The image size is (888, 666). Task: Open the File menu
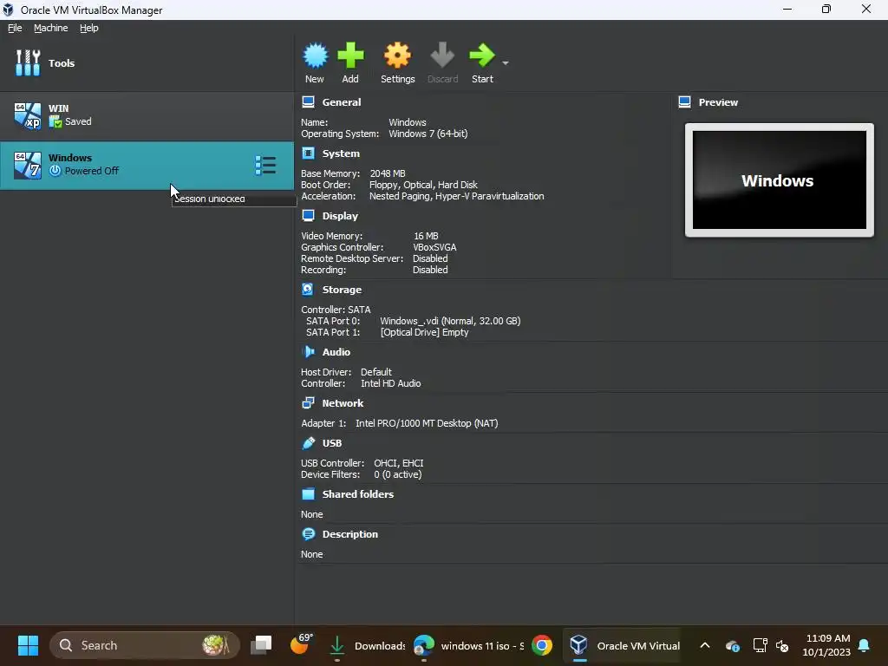click(x=15, y=28)
